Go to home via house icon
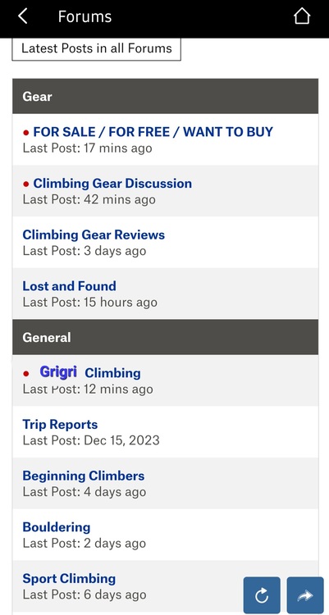 click(302, 16)
